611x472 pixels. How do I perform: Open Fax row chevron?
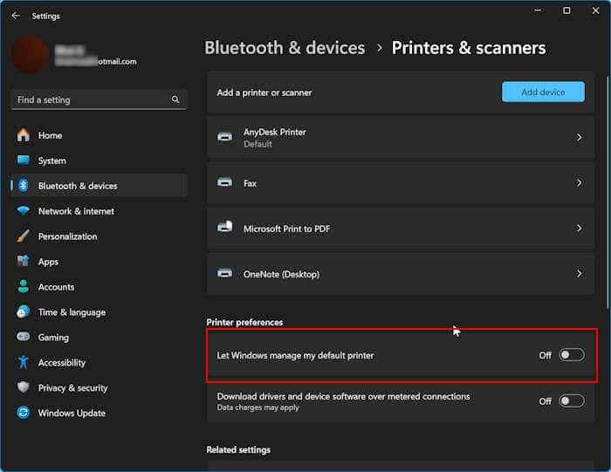coord(579,182)
